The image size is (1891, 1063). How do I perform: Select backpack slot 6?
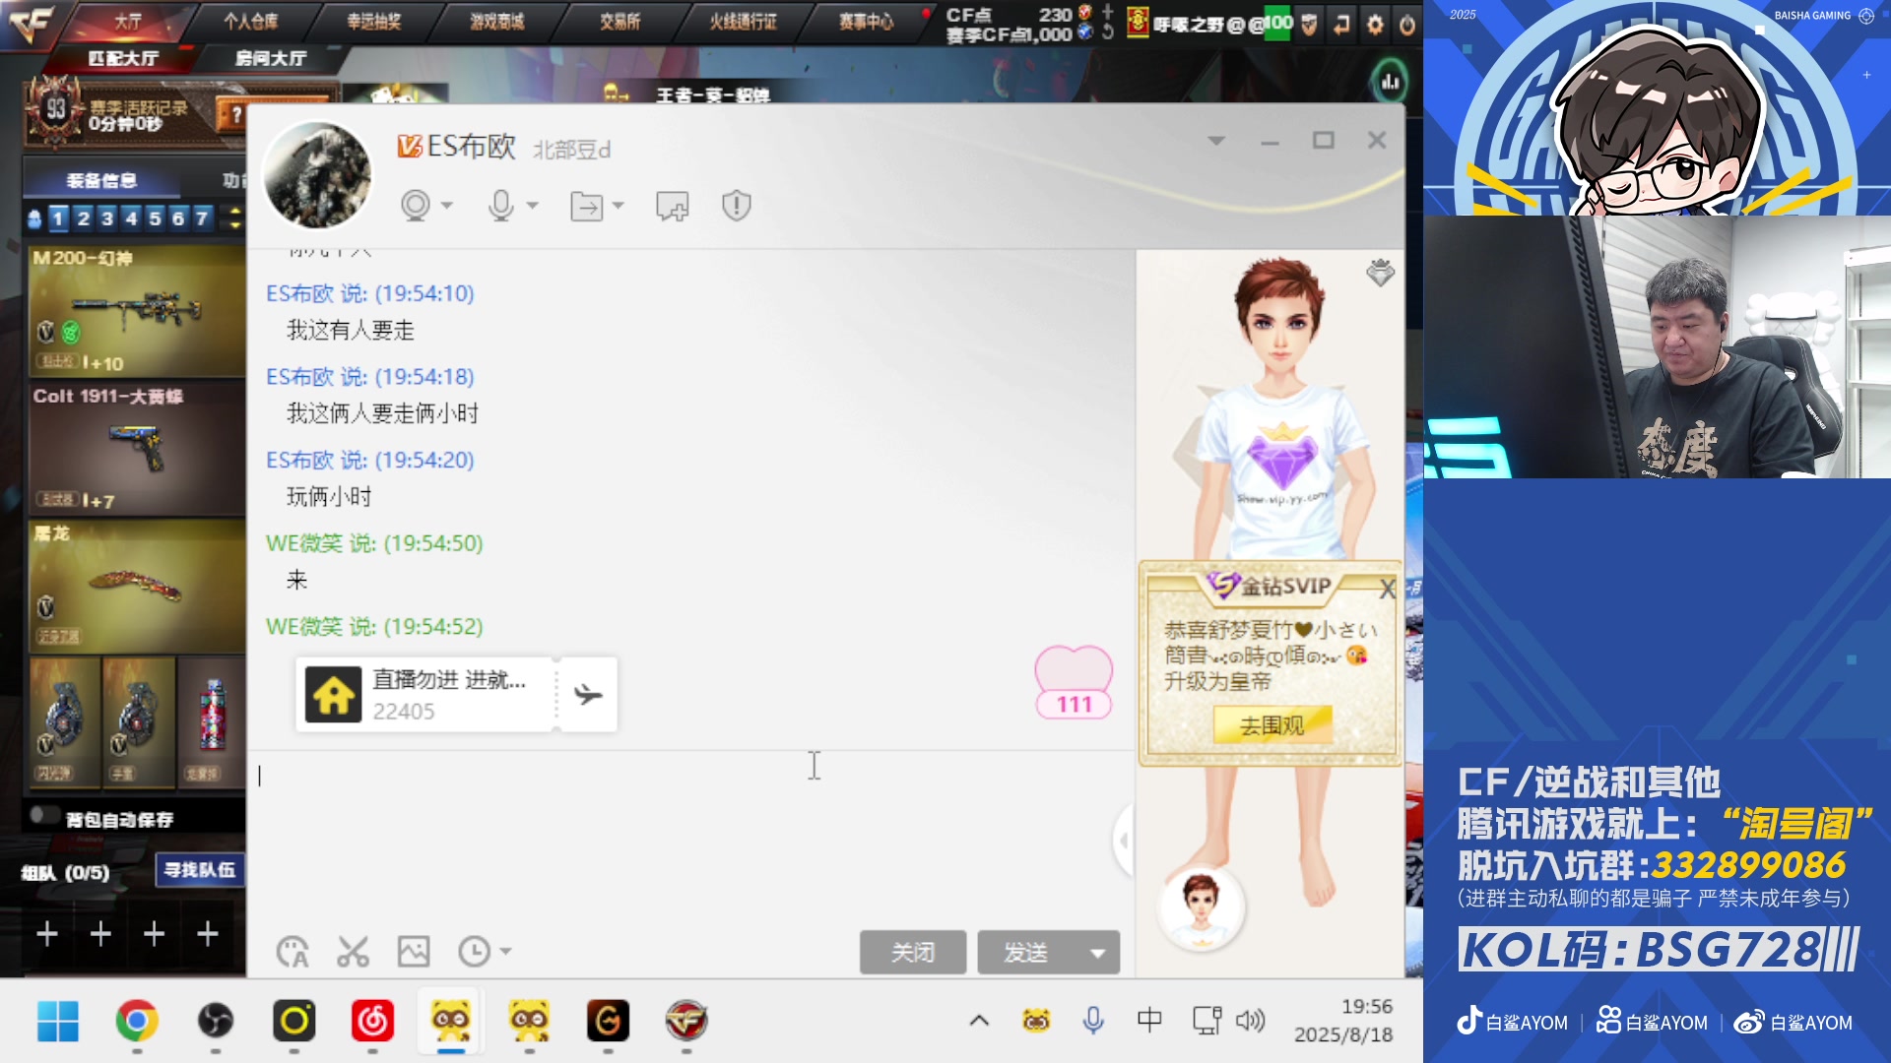click(x=178, y=218)
